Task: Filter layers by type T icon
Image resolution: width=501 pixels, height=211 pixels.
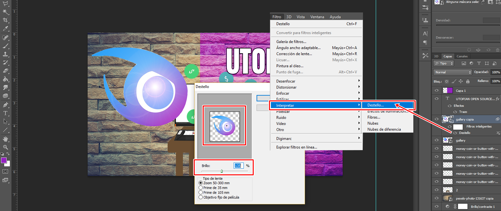Action: pyautogui.click(x=479, y=63)
